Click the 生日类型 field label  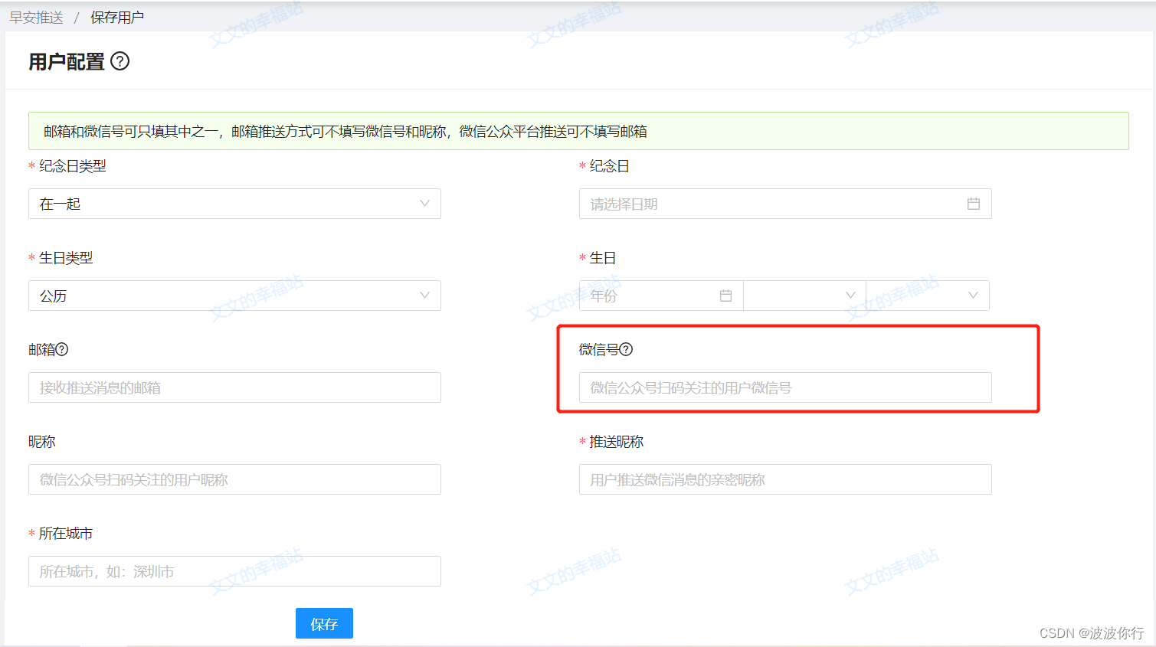click(66, 258)
